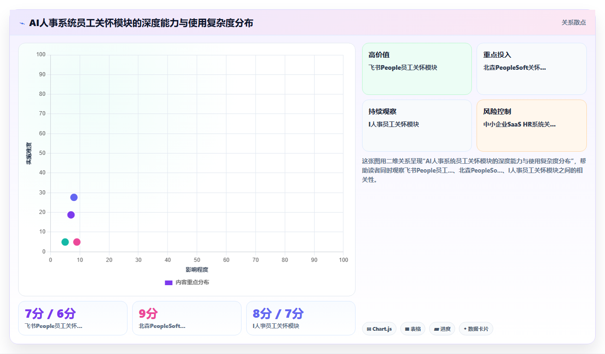Click the 影响程度 x-axis label
This screenshot has height=354, width=605.
[x=197, y=270]
